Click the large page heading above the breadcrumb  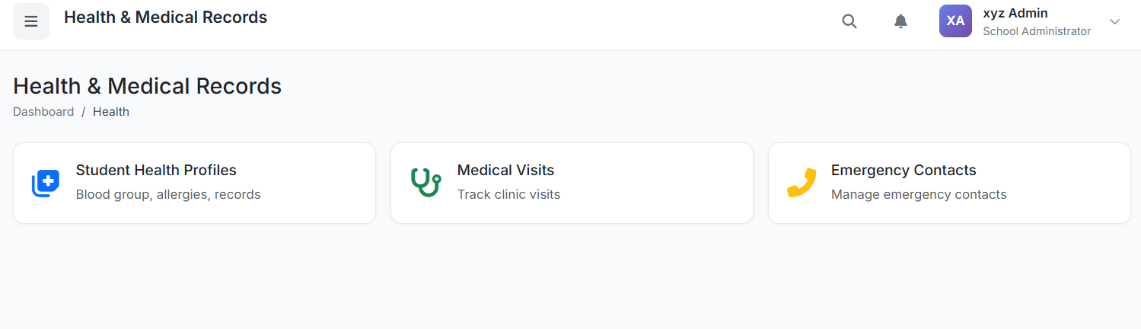coord(148,86)
